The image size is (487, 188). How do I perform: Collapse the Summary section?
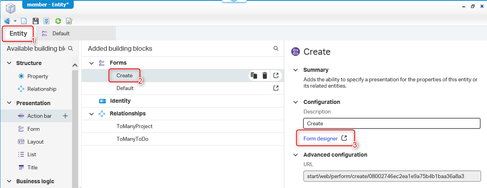295,70
